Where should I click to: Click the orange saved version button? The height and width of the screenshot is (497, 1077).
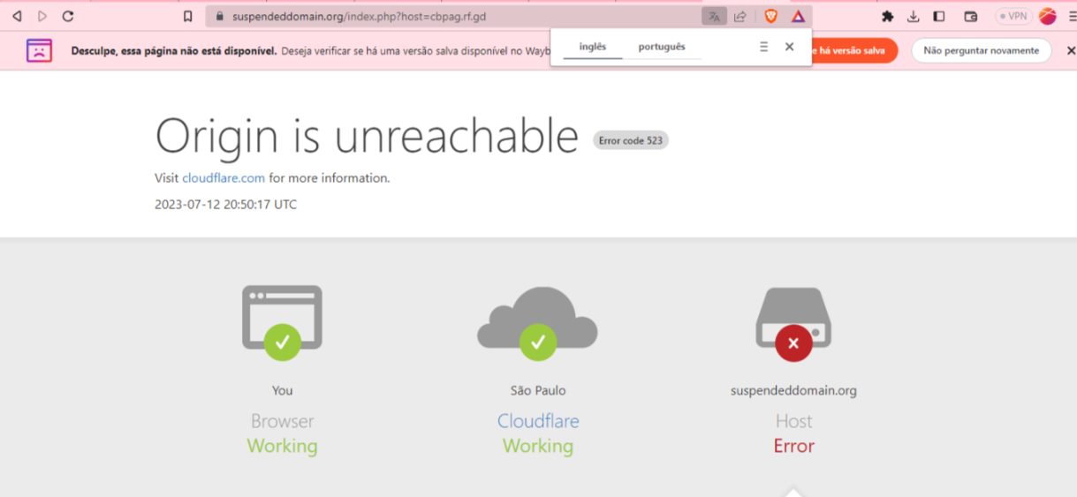pos(854,50)
